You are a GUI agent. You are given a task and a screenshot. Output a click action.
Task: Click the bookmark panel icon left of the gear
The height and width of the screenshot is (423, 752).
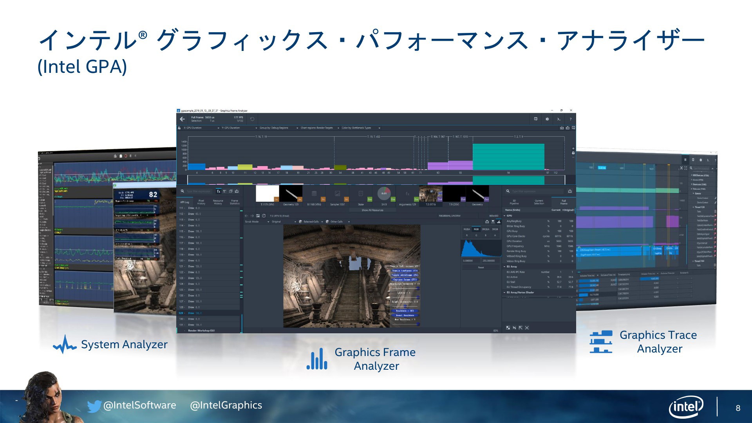point(535,119)
